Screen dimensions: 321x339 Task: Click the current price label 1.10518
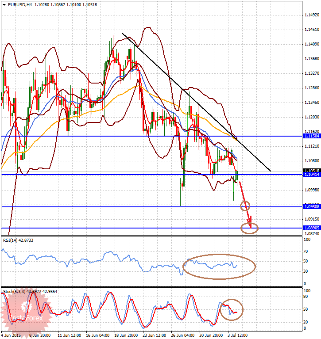point(312,171)
